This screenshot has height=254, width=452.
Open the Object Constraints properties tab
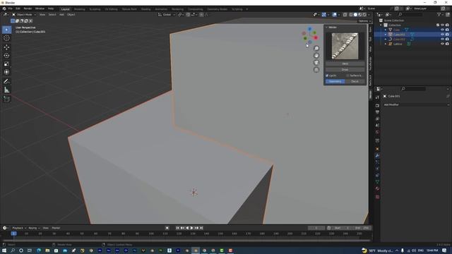[x=377, y=176]
